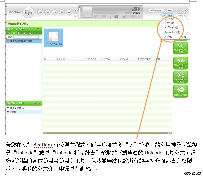Screen dimensions: 203x176
Task: Sort by the トラック番号 column header
Action: point(145,59)
